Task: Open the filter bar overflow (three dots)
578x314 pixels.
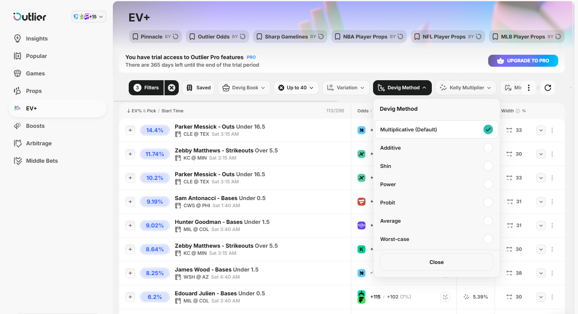Action: pyautogui.click(x=529, y=88)
